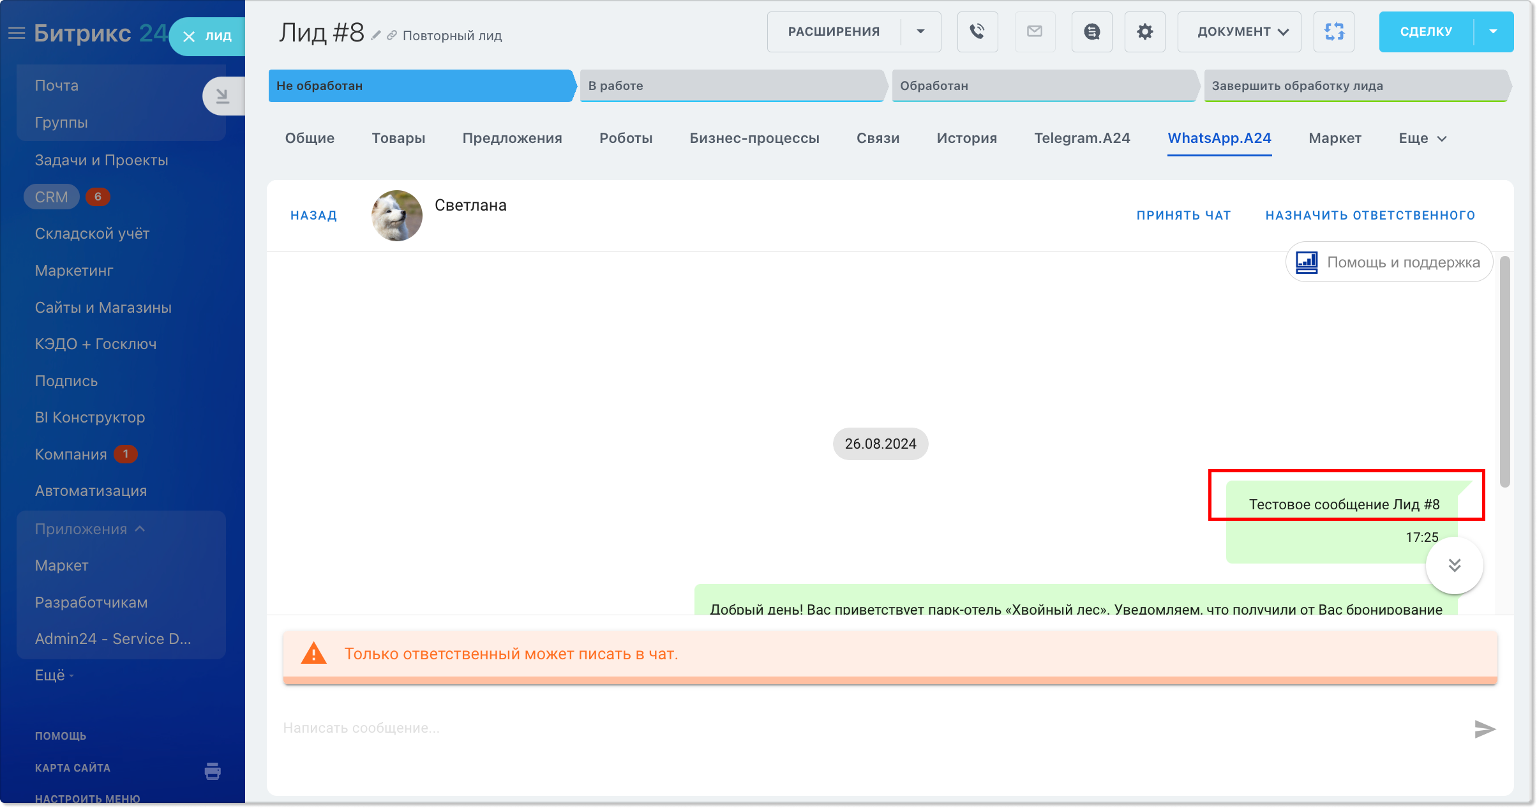Viewport: 1537px width, 808px height.
Task: Click the send message arrow icon
Action: (x=1485, y=728)
